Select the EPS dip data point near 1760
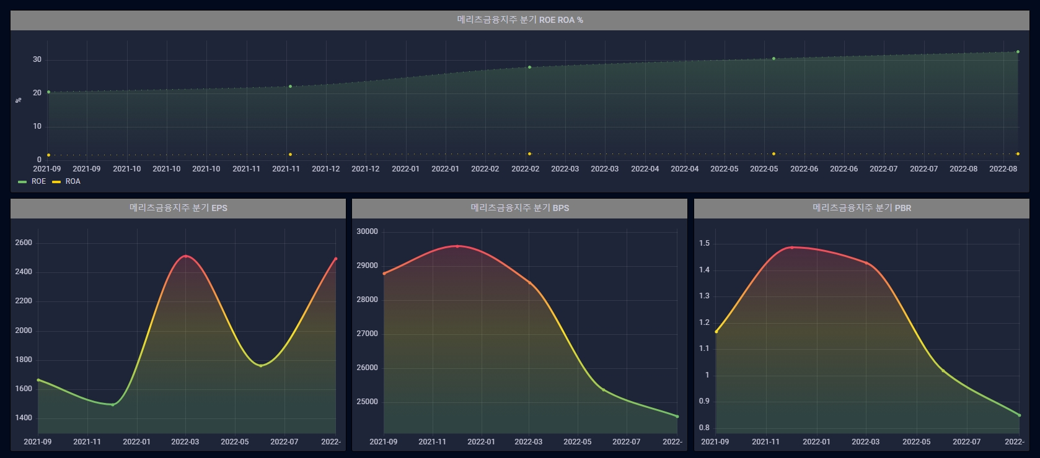 click(260, 366)
